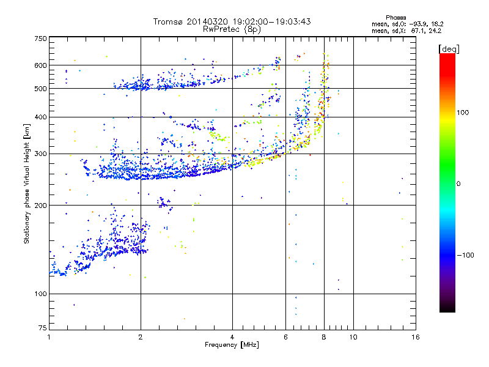Image resolution: width=489 pixels, height=367 pixels.
Task: Click y-axis tick label '500'
Action: pyautogui.click(x=40, y=89)
